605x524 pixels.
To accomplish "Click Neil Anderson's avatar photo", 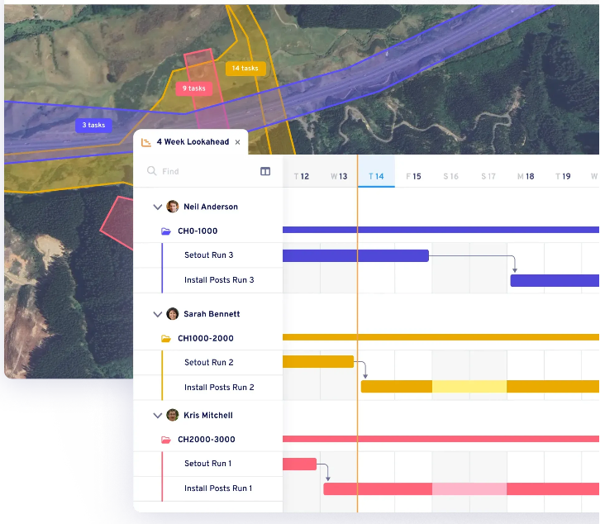I will coord(173,207).
